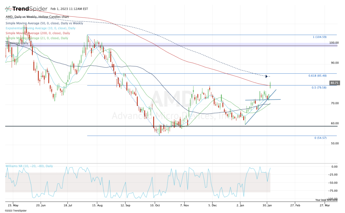Click the 90.00 price axis label
The height and width of the screenshot is (213, 345).
tap(335, 63)
